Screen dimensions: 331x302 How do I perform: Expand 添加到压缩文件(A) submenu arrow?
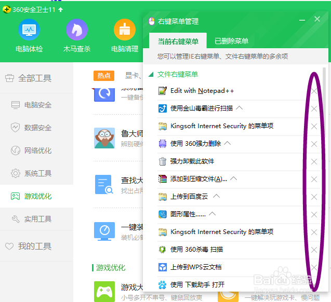[233, 179]
